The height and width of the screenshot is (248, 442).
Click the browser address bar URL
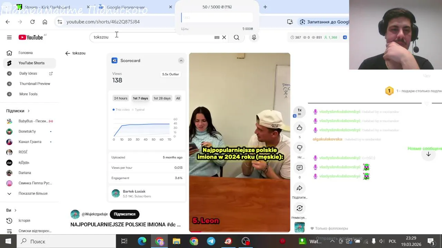click(x=103, y=22)
